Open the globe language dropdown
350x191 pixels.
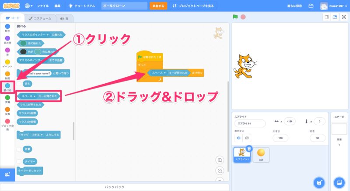click(x=29, y=6)
